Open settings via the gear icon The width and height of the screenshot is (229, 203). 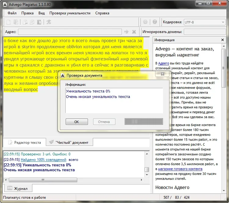click(x=146, y=22)
